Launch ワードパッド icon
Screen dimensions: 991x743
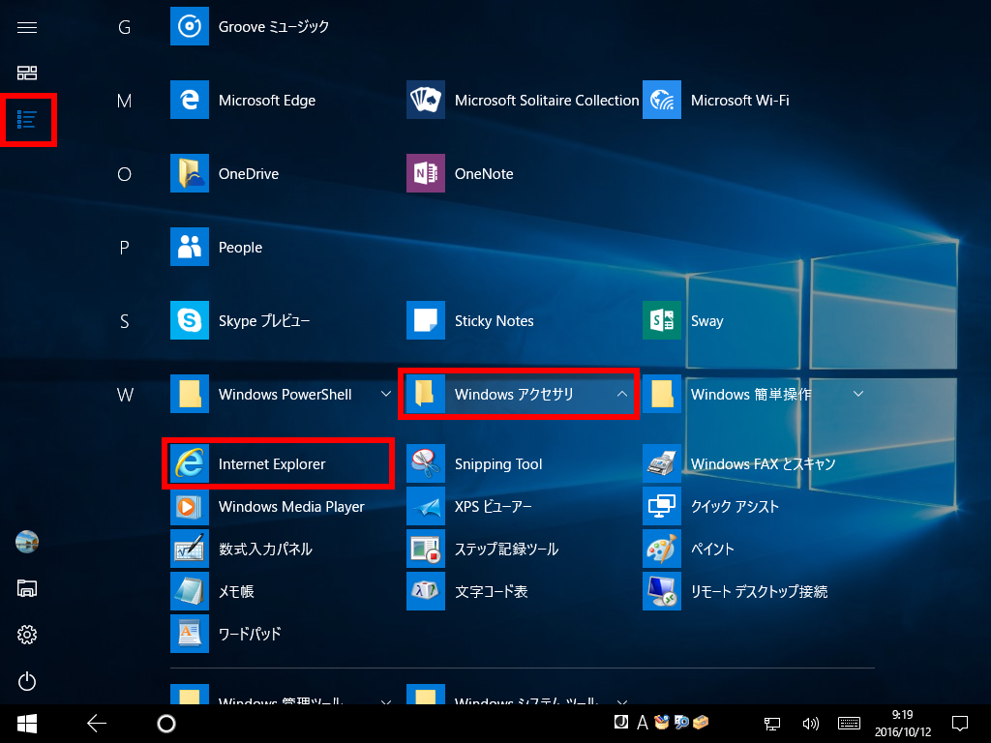click(190, 633)
